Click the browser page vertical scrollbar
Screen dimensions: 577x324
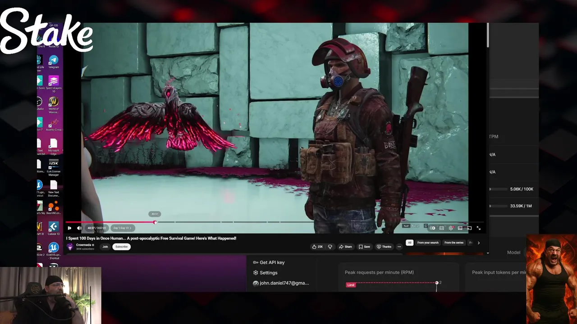(x=487, y=35)
